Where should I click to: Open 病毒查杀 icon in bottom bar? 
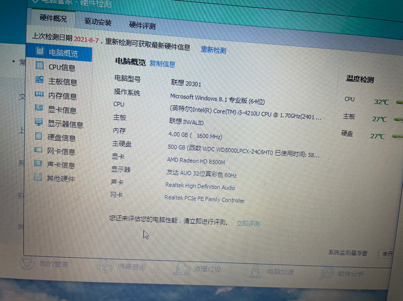(x=105, y=266)
